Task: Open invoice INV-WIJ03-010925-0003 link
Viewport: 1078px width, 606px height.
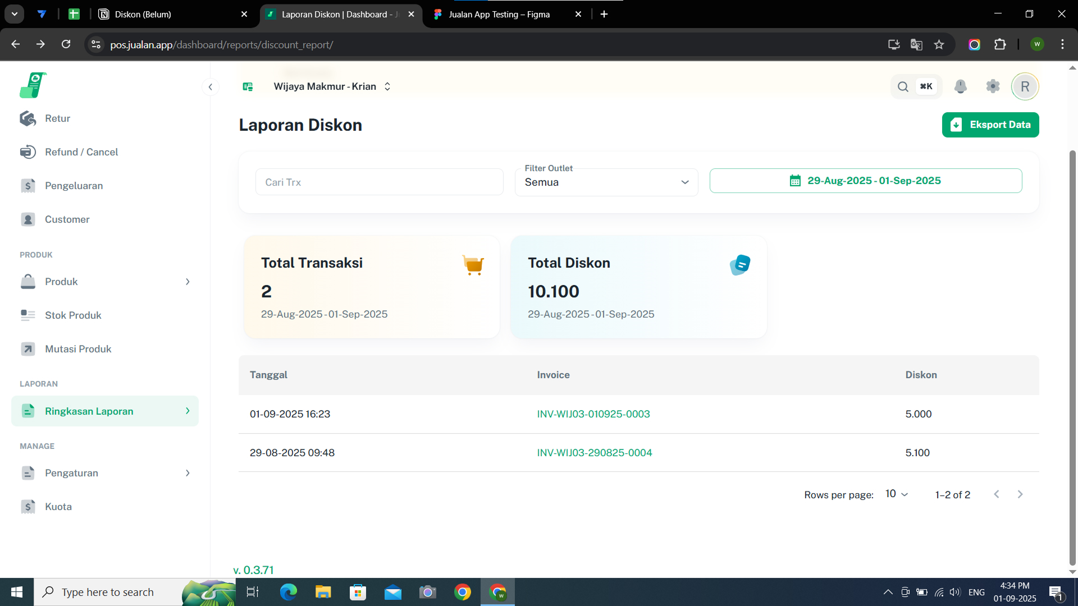Action: (593, 414)
